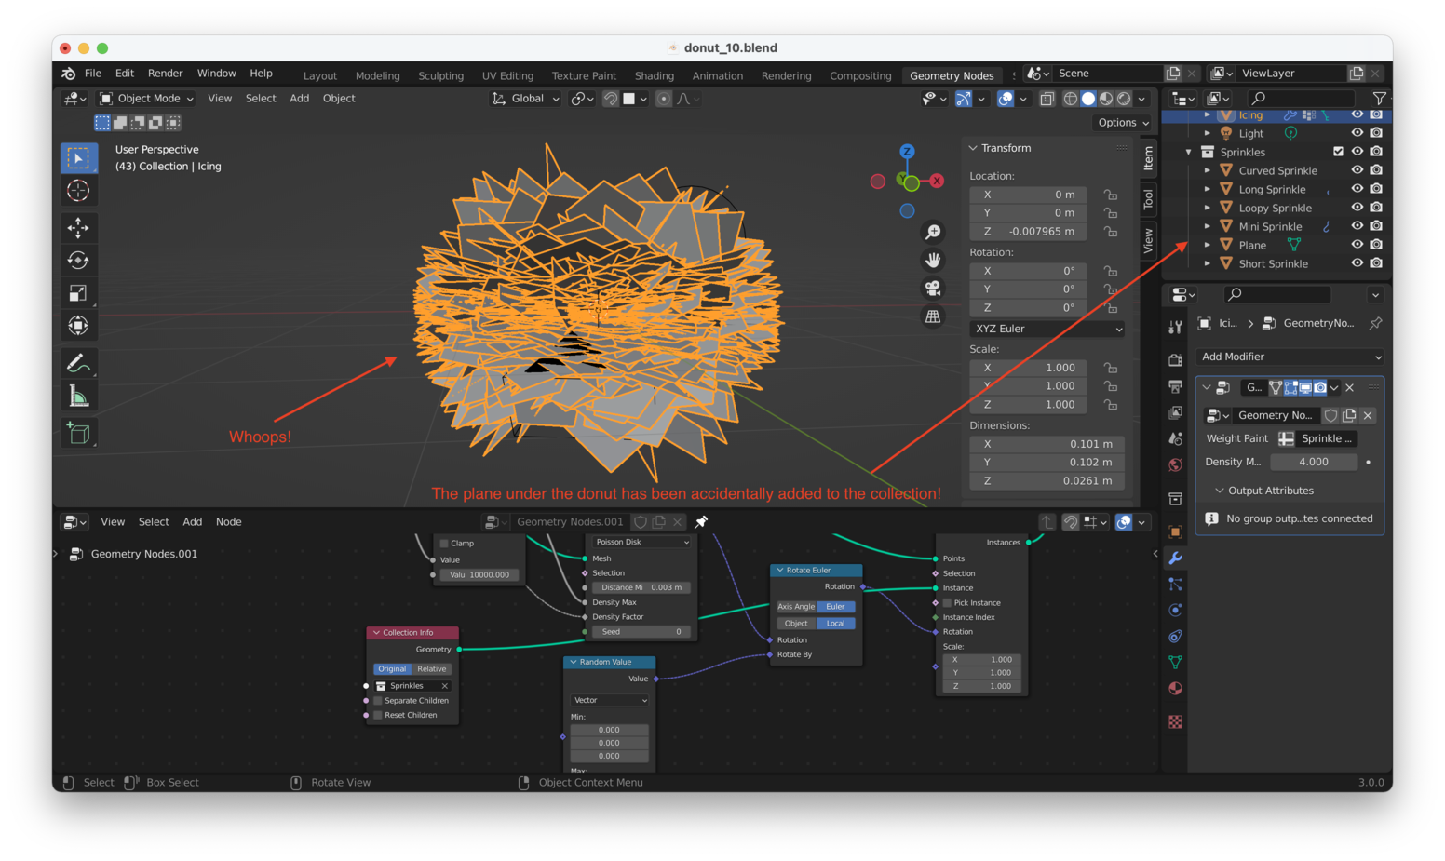Select the Move tool in the toolbar

(x=78, y=227)
